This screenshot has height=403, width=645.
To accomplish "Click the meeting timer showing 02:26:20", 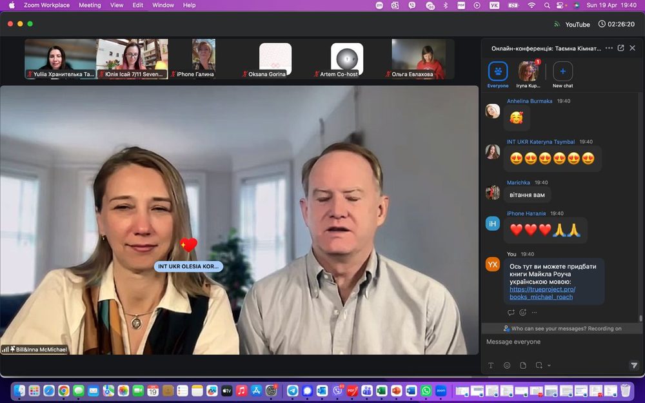I will coord(617,25).
